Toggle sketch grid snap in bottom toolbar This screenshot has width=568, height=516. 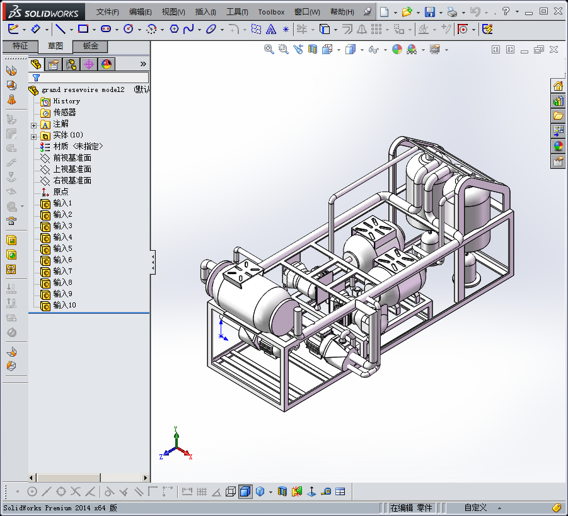tap(202, 491)
